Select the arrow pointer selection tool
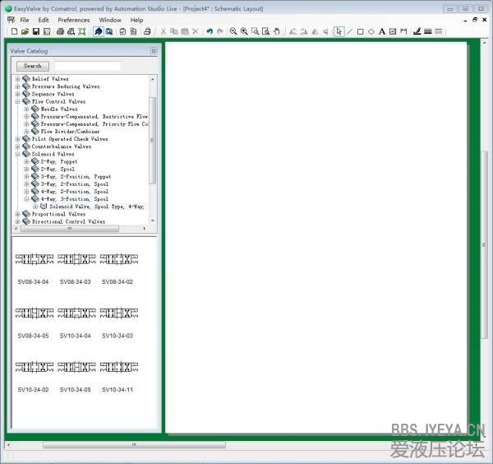Image resolution: width=493 pixels, height=464 pixels. (339, 31)
